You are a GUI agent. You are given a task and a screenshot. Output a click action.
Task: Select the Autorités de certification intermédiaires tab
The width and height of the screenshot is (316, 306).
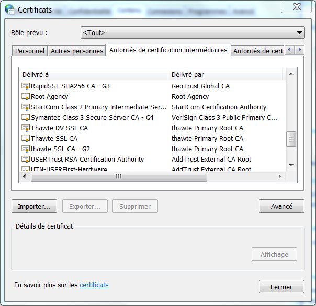168,50
